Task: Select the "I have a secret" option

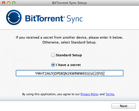Action: click(53, 65)
